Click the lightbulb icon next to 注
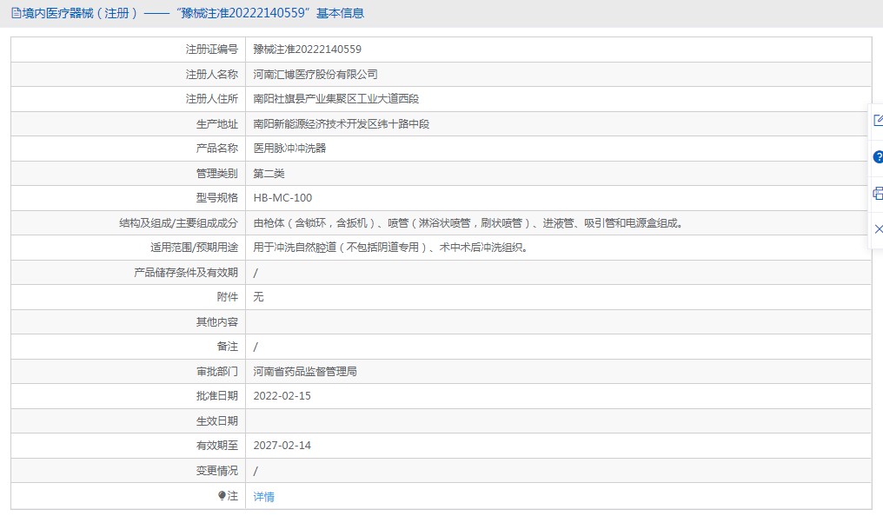The height and width of the screenshot is (516, 883). coord(222,495)
